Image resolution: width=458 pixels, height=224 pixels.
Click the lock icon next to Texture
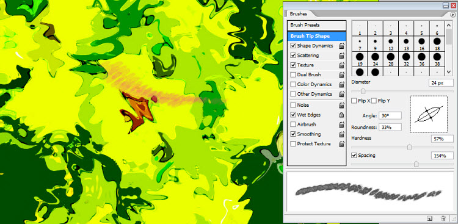[341, 65]
